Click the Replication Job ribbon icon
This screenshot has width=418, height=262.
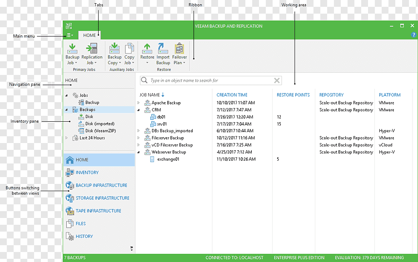click(x=92, y=54)
